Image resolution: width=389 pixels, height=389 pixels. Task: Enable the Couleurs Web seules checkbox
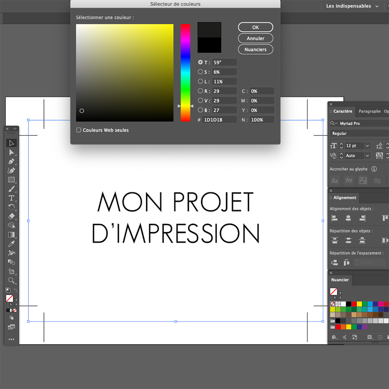79,130
